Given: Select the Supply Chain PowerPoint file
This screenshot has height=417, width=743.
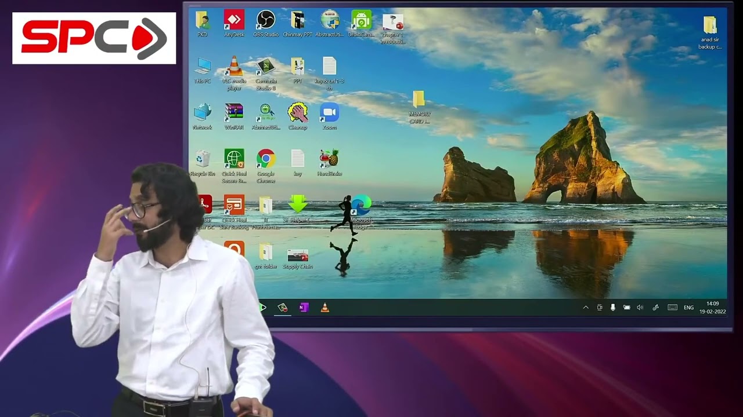Looking at the screenshot, I should 298,259.
